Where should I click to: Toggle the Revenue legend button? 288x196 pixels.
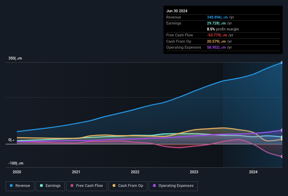point(20,186)
